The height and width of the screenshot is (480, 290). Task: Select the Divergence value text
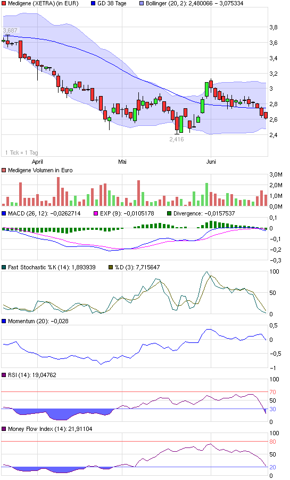tap(204, 213)
